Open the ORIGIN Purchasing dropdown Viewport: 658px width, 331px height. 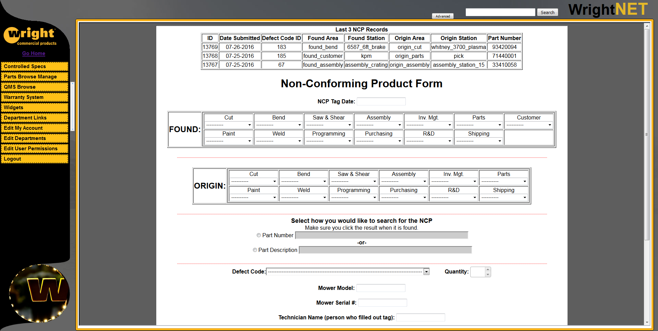(404, 198)
